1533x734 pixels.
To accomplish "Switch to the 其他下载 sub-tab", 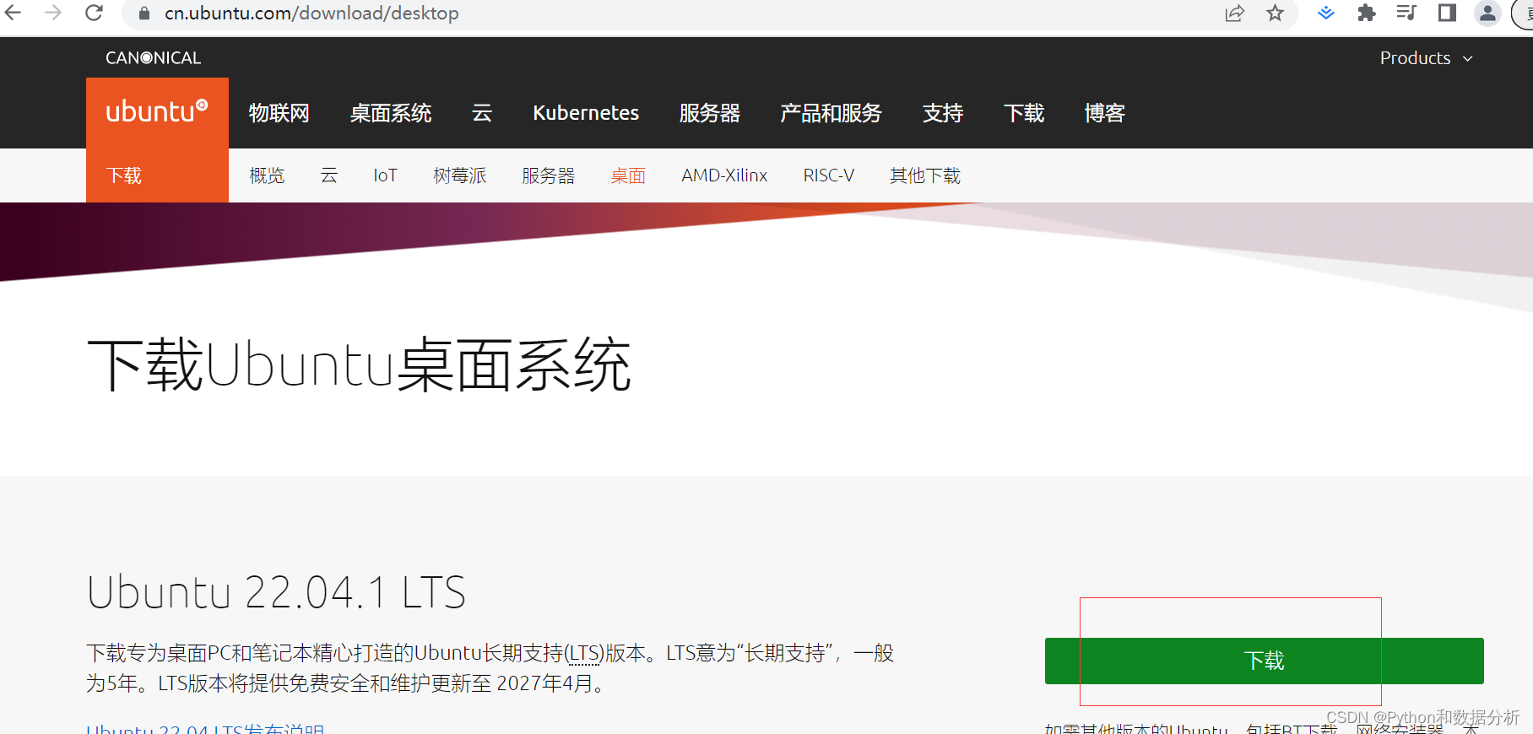I will click(x=925, y=175).
